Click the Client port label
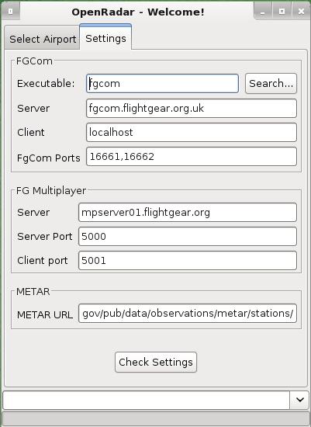The image size is (311, 427). (43, 261)
